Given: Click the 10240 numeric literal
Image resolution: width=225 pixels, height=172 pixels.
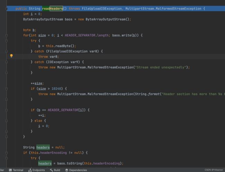Looking at the screenshot, I should click(56, 89).
